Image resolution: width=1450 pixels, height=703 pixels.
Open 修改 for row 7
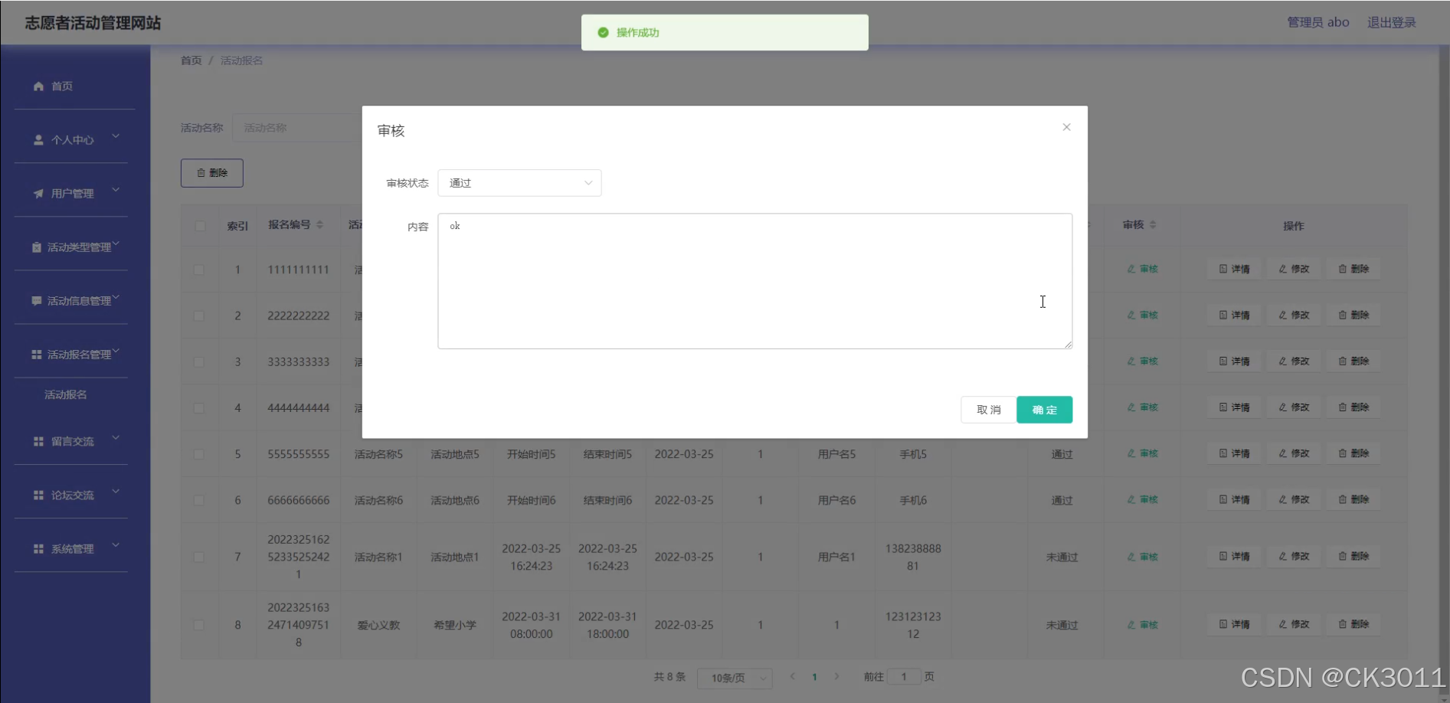tap(1294, 557)
